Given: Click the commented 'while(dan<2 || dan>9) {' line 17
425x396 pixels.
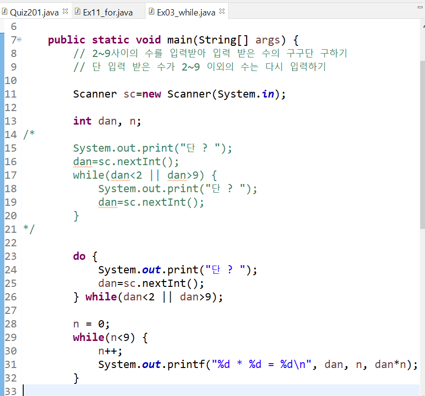Looking at the screenshot, I should click(145, 175).
